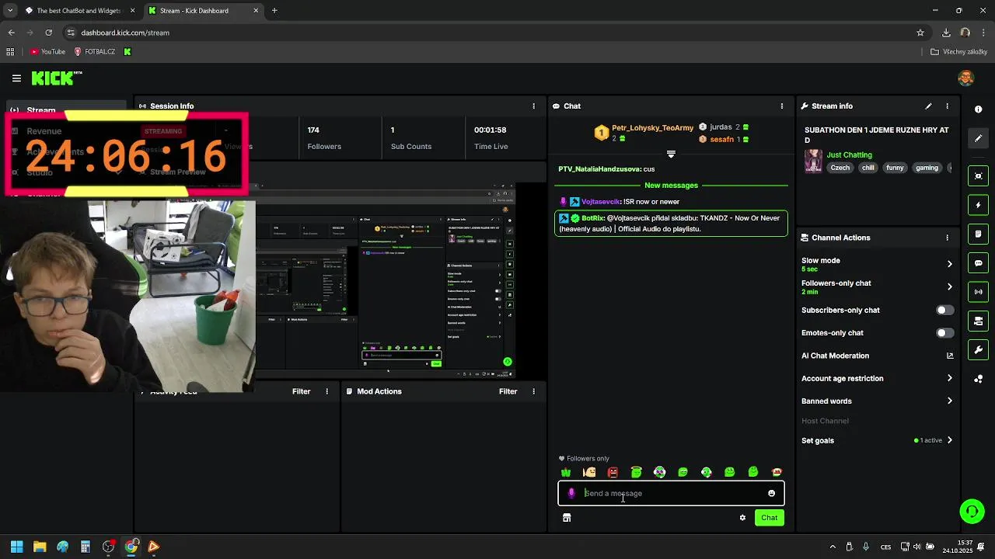Open Session Info panel options menu
This screenshot has height=559, width=995.
pyautogui.click(x=533, y=106)
